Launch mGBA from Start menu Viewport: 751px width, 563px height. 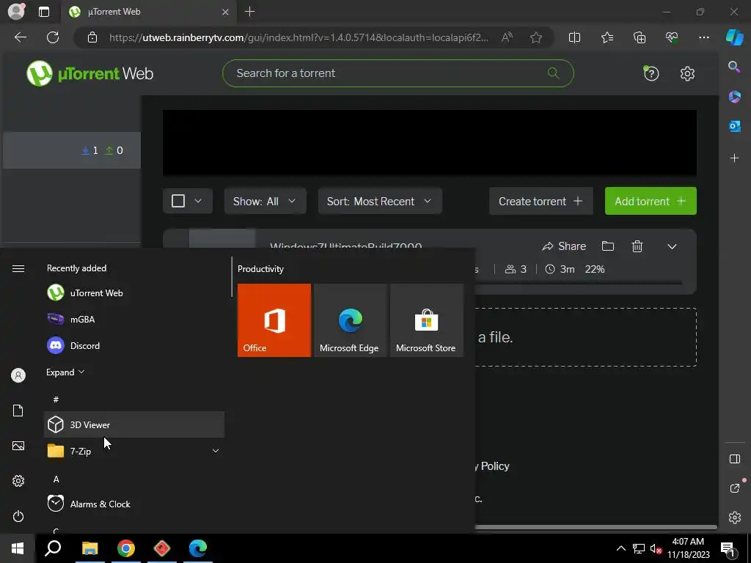(134, 320)
